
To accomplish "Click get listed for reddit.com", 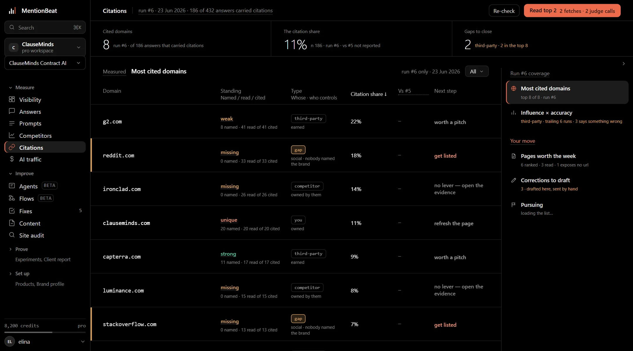I will click(x=445, y=156).
